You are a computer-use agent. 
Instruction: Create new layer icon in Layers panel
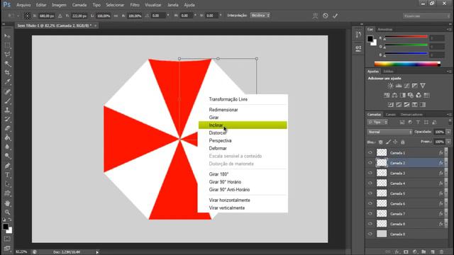pyautogui.click(x=433, y=252)
